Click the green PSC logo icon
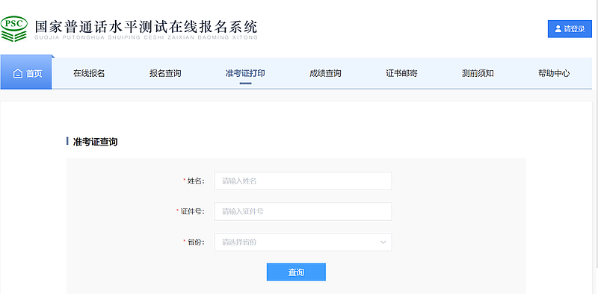Screen dimensions: 598x294 point(14,29)
